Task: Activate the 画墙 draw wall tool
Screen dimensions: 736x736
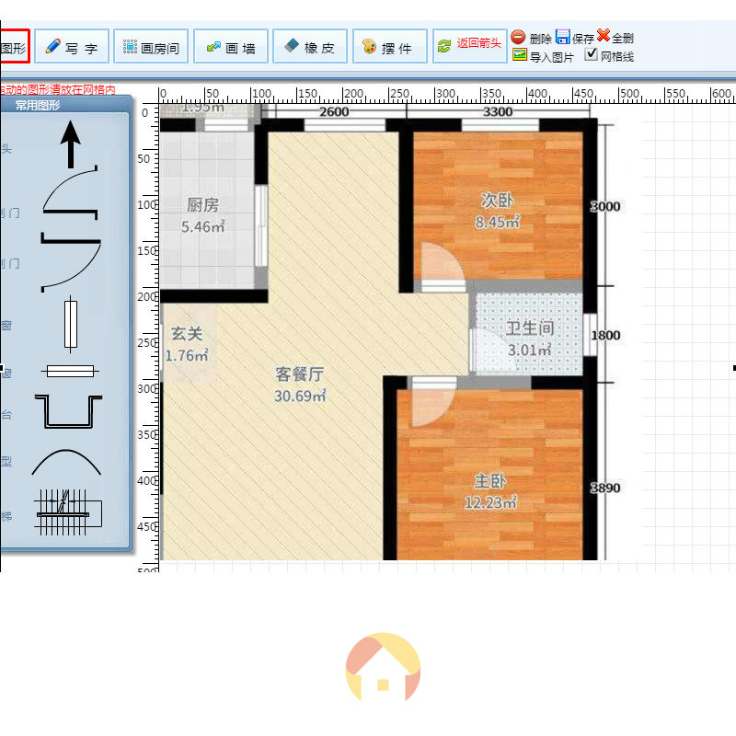Action: 231,47
